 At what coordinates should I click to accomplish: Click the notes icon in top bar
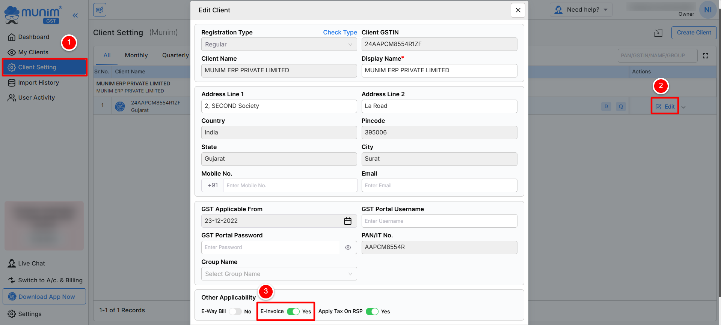(100, 10)
